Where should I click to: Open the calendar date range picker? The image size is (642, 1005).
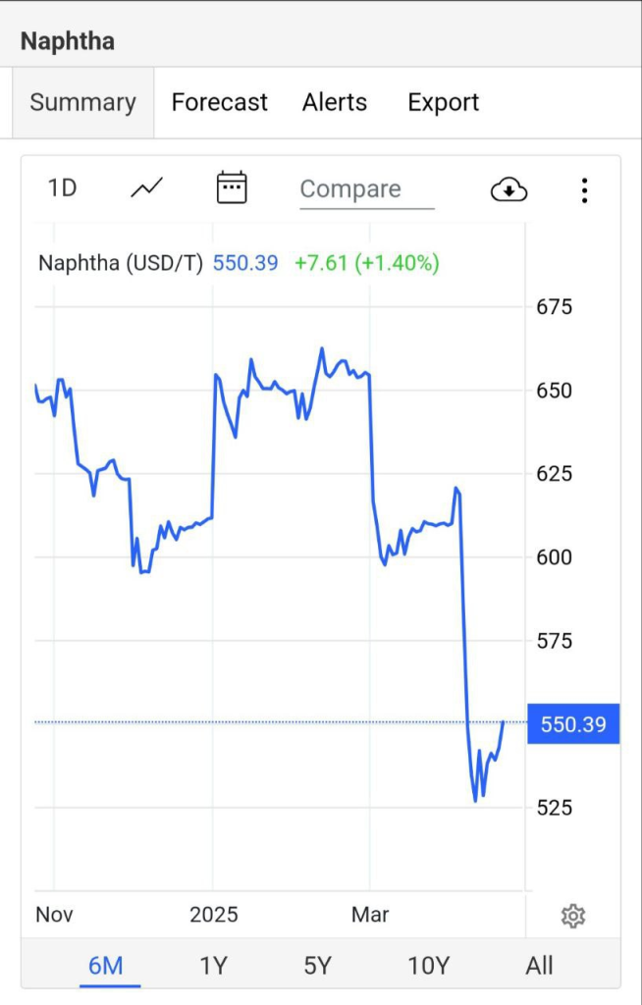pyautogui.click(x=232, y=187)
